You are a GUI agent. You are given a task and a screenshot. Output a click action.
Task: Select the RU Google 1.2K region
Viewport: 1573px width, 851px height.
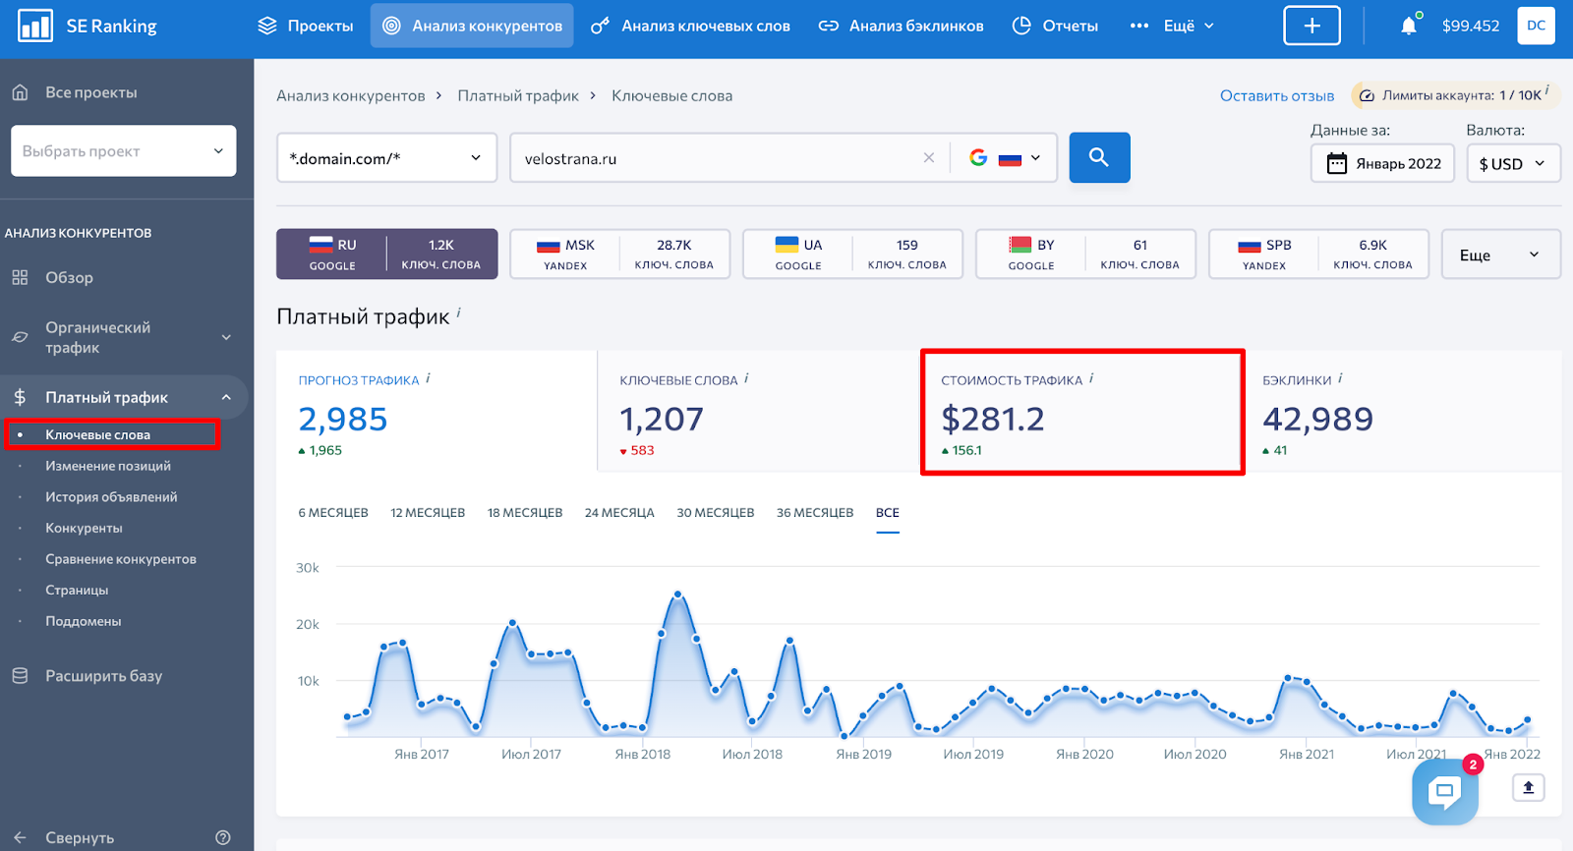pyautogui.click(x=386, y=255)
